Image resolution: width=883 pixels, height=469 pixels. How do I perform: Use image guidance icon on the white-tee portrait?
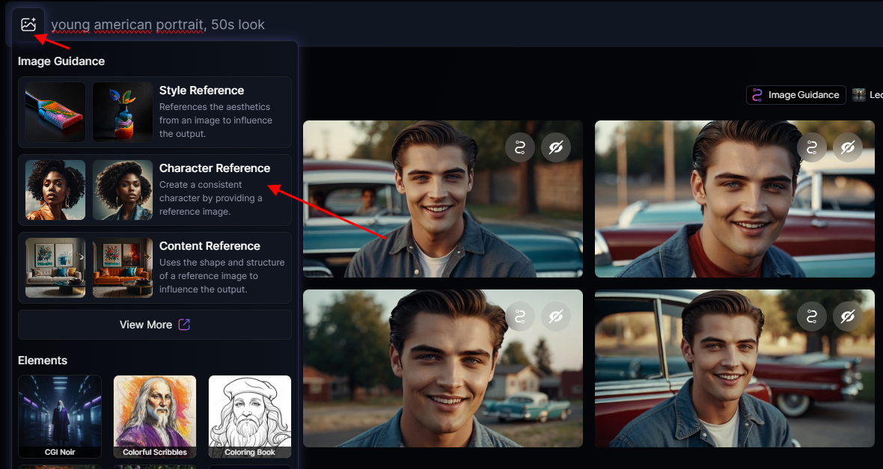(x=520, y=147)
